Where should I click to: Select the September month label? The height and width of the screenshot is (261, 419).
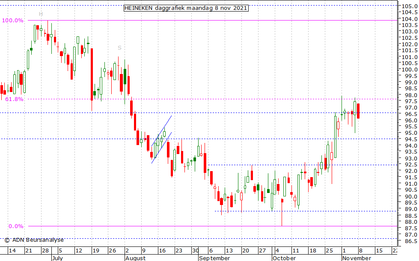pyautogui.click(x=214, y=258)
